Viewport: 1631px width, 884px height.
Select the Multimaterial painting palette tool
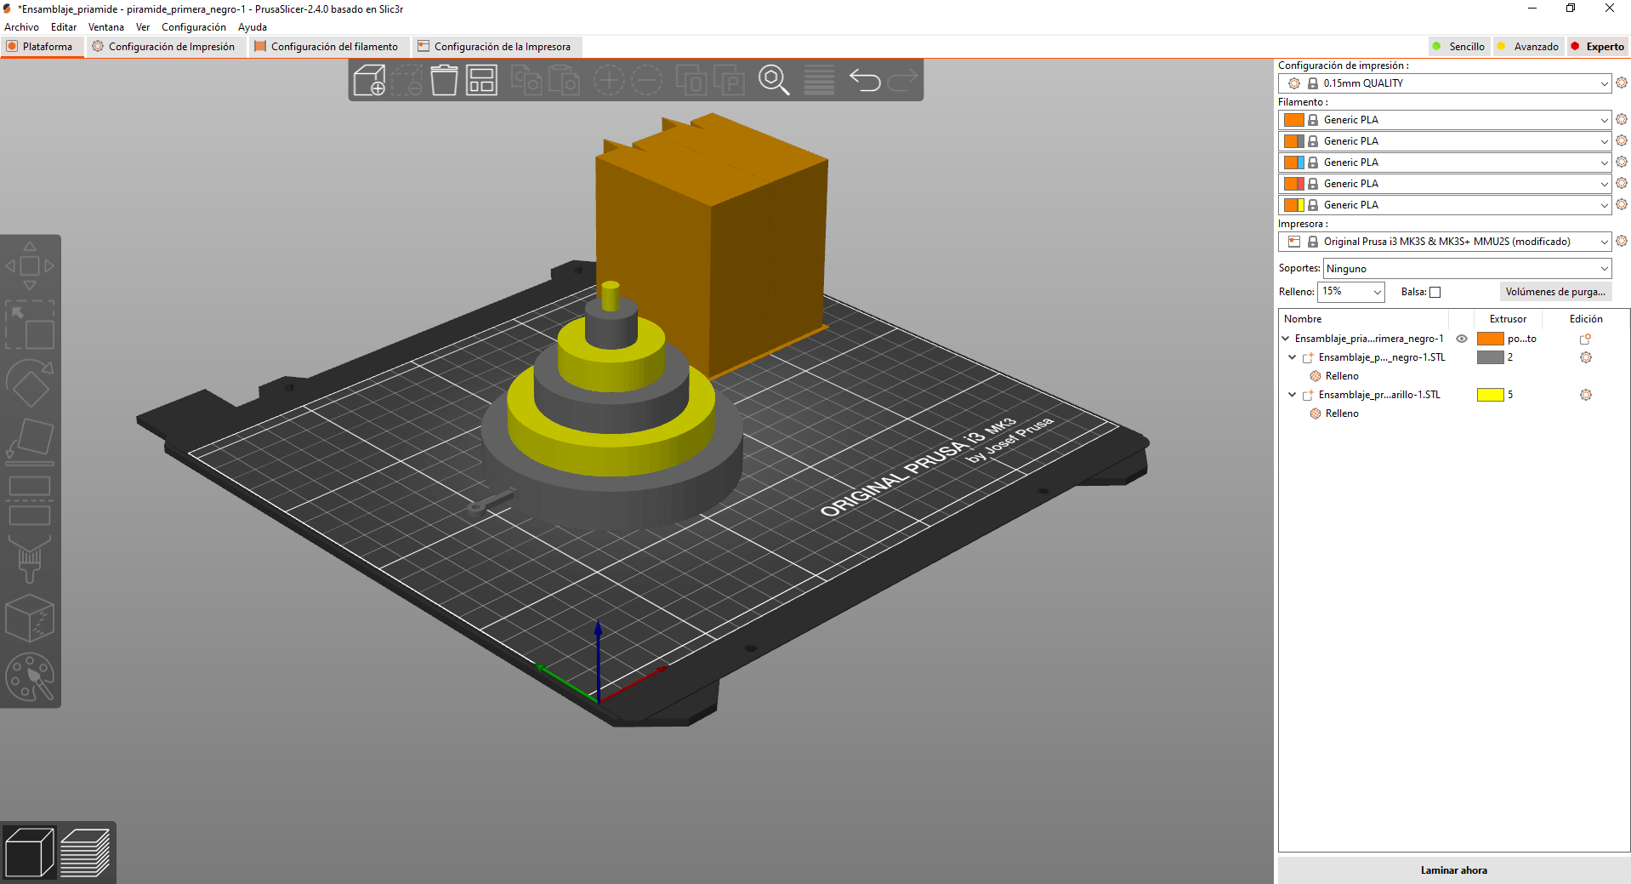pyautogui.click(x=30, y=677)
